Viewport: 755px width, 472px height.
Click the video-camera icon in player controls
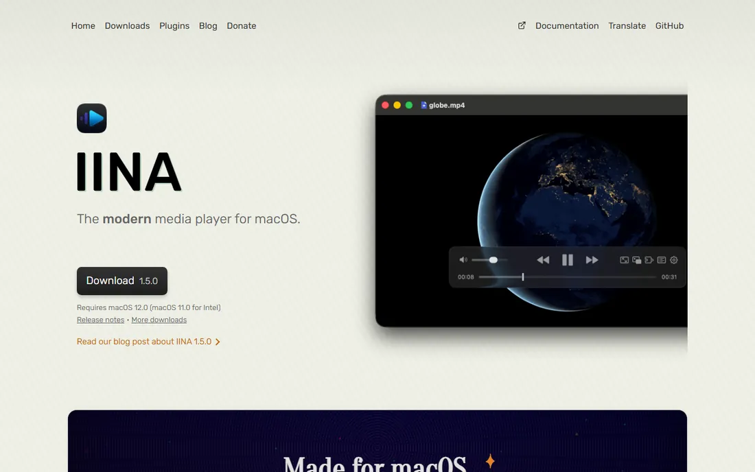coord(649,260)
